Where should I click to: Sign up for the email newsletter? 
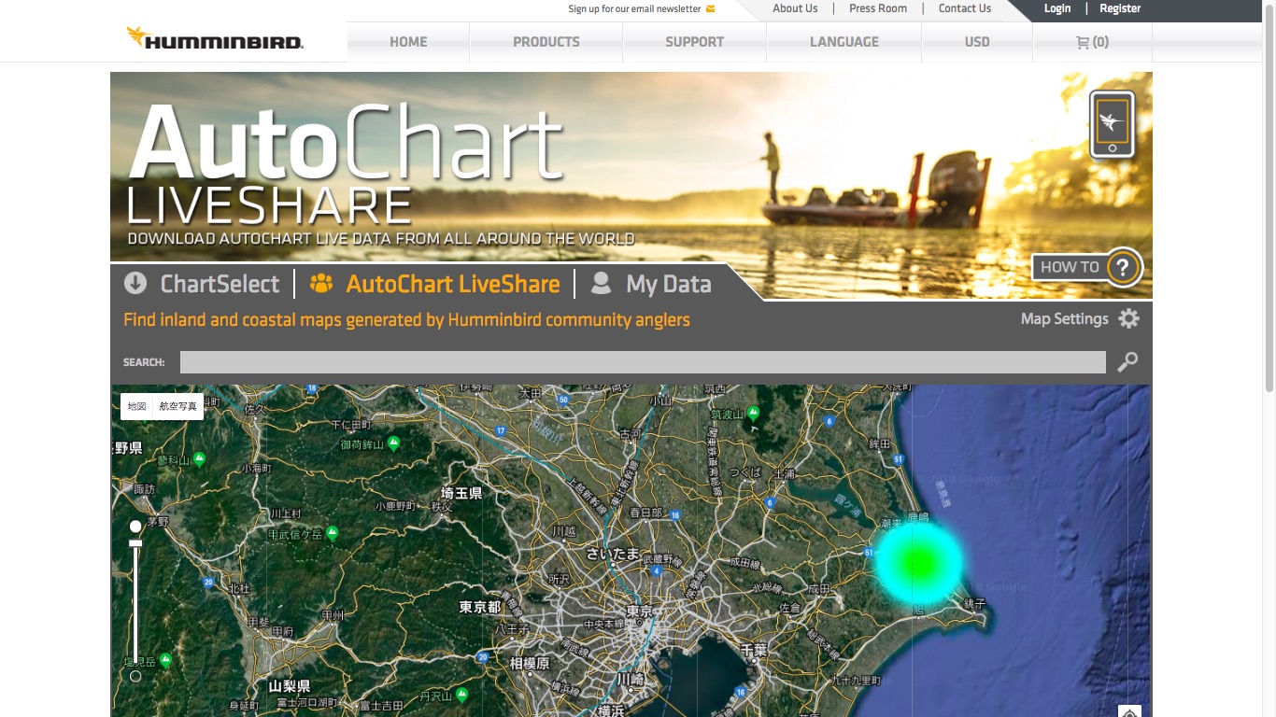642,8
